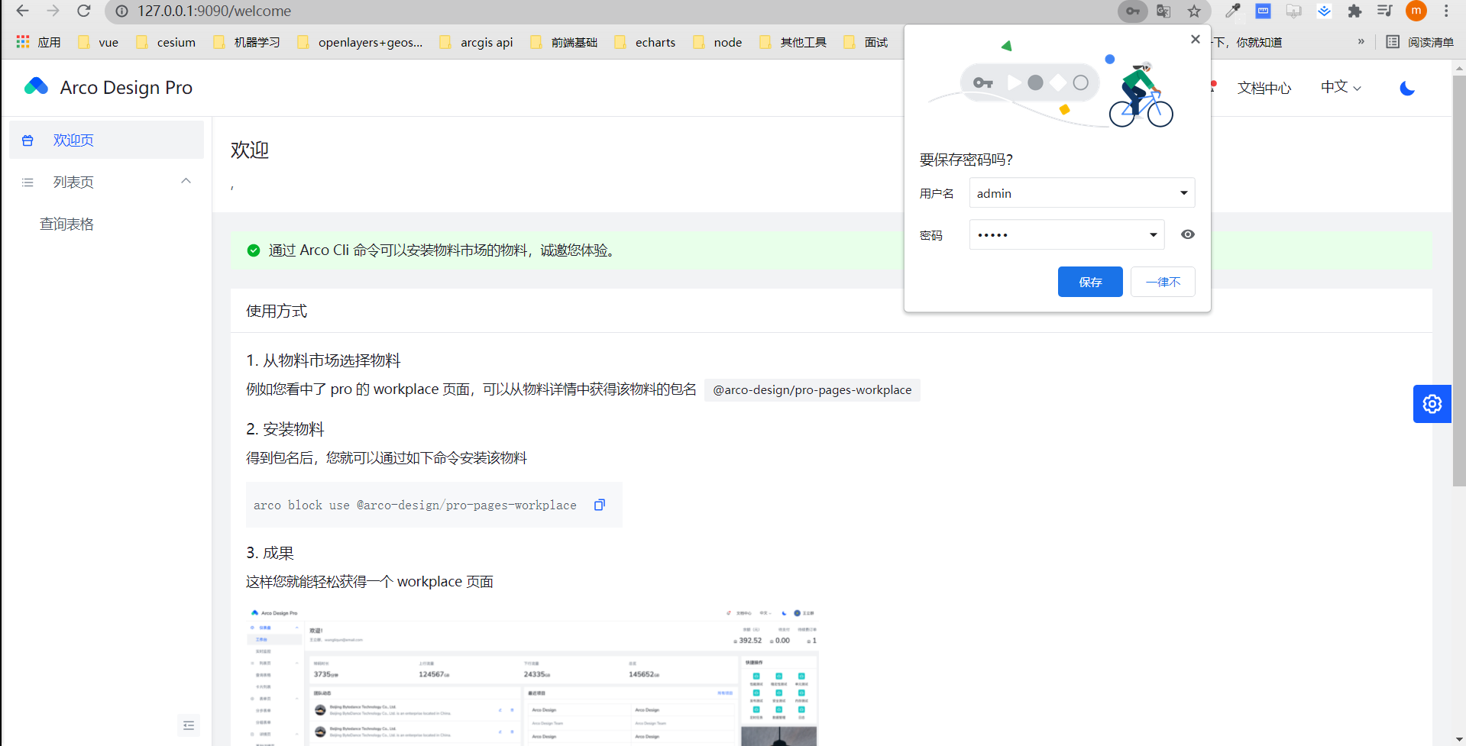Copy the arco block use command
Viewport: 1466px width, 746px height.
point(599,505)
